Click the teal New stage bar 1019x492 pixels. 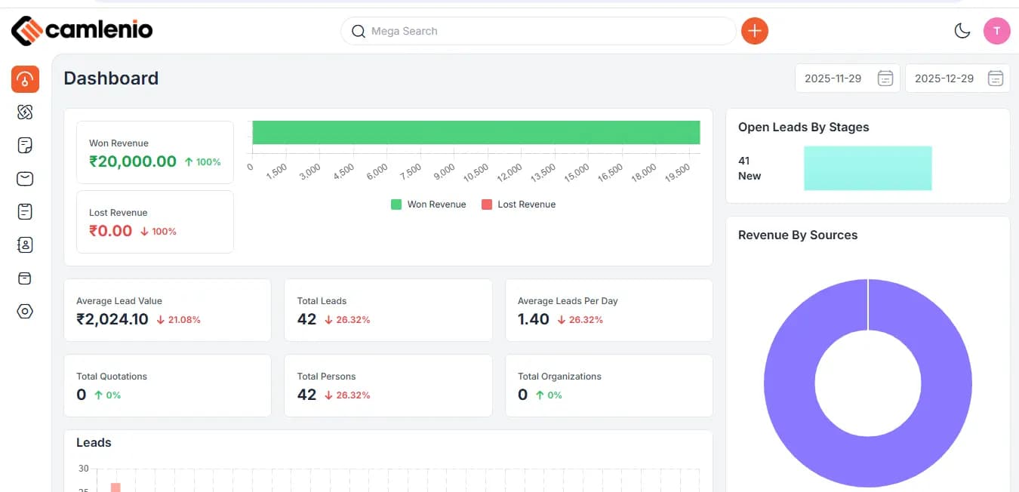(x=868, y=168)
